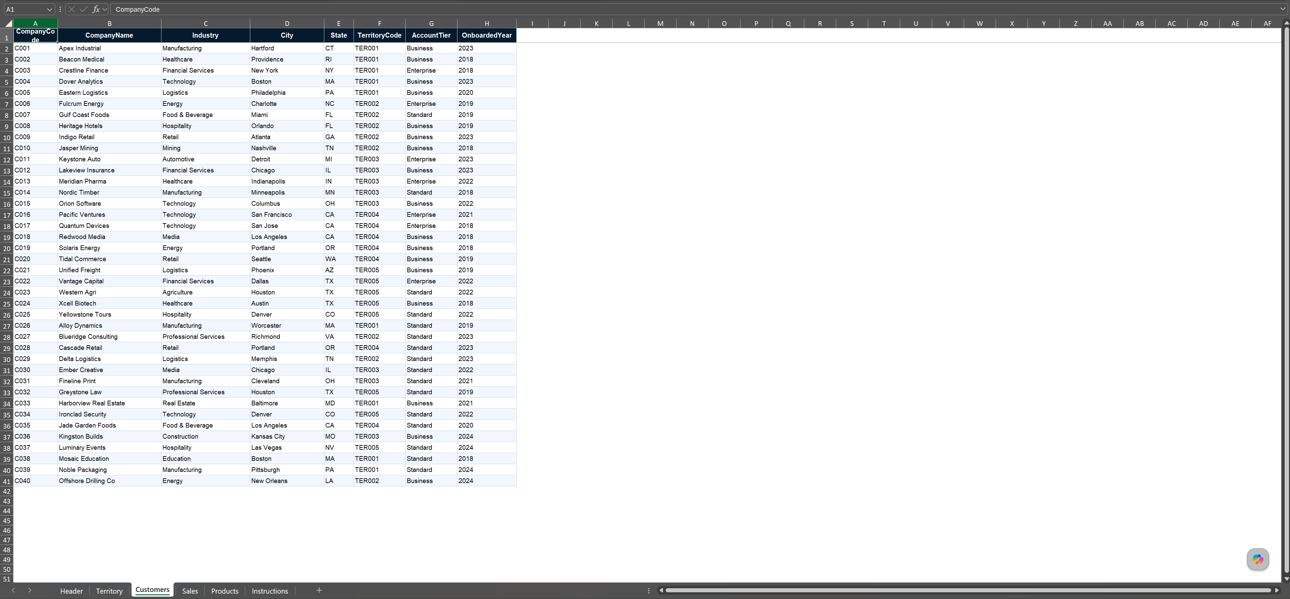Select cell containing San Francisco
The width and height of the screenshot is (1290, 599).
tap(287, 215)
